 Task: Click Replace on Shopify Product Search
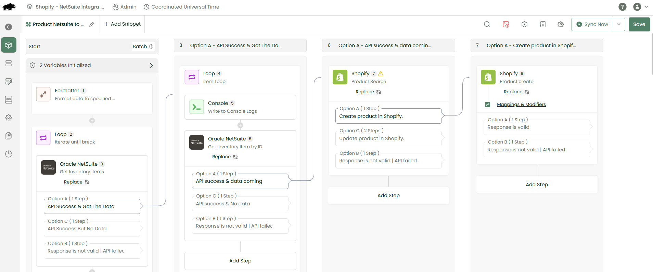[368, 92]
